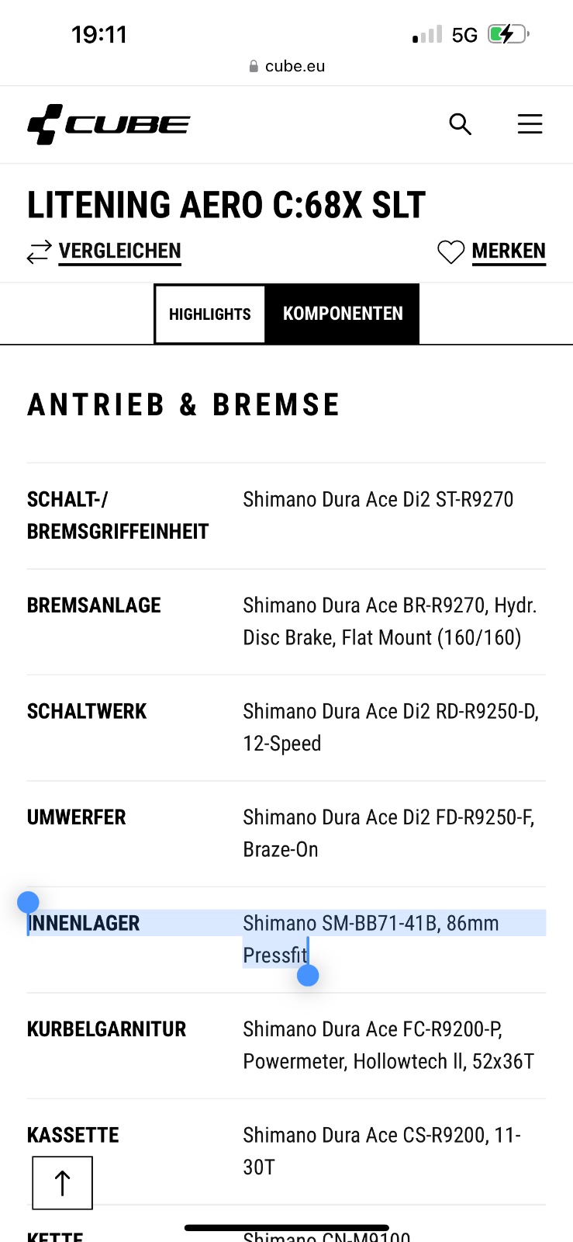Tap the selection end handle after Pressfit
573x1242 pixels.
coord(308,975)
